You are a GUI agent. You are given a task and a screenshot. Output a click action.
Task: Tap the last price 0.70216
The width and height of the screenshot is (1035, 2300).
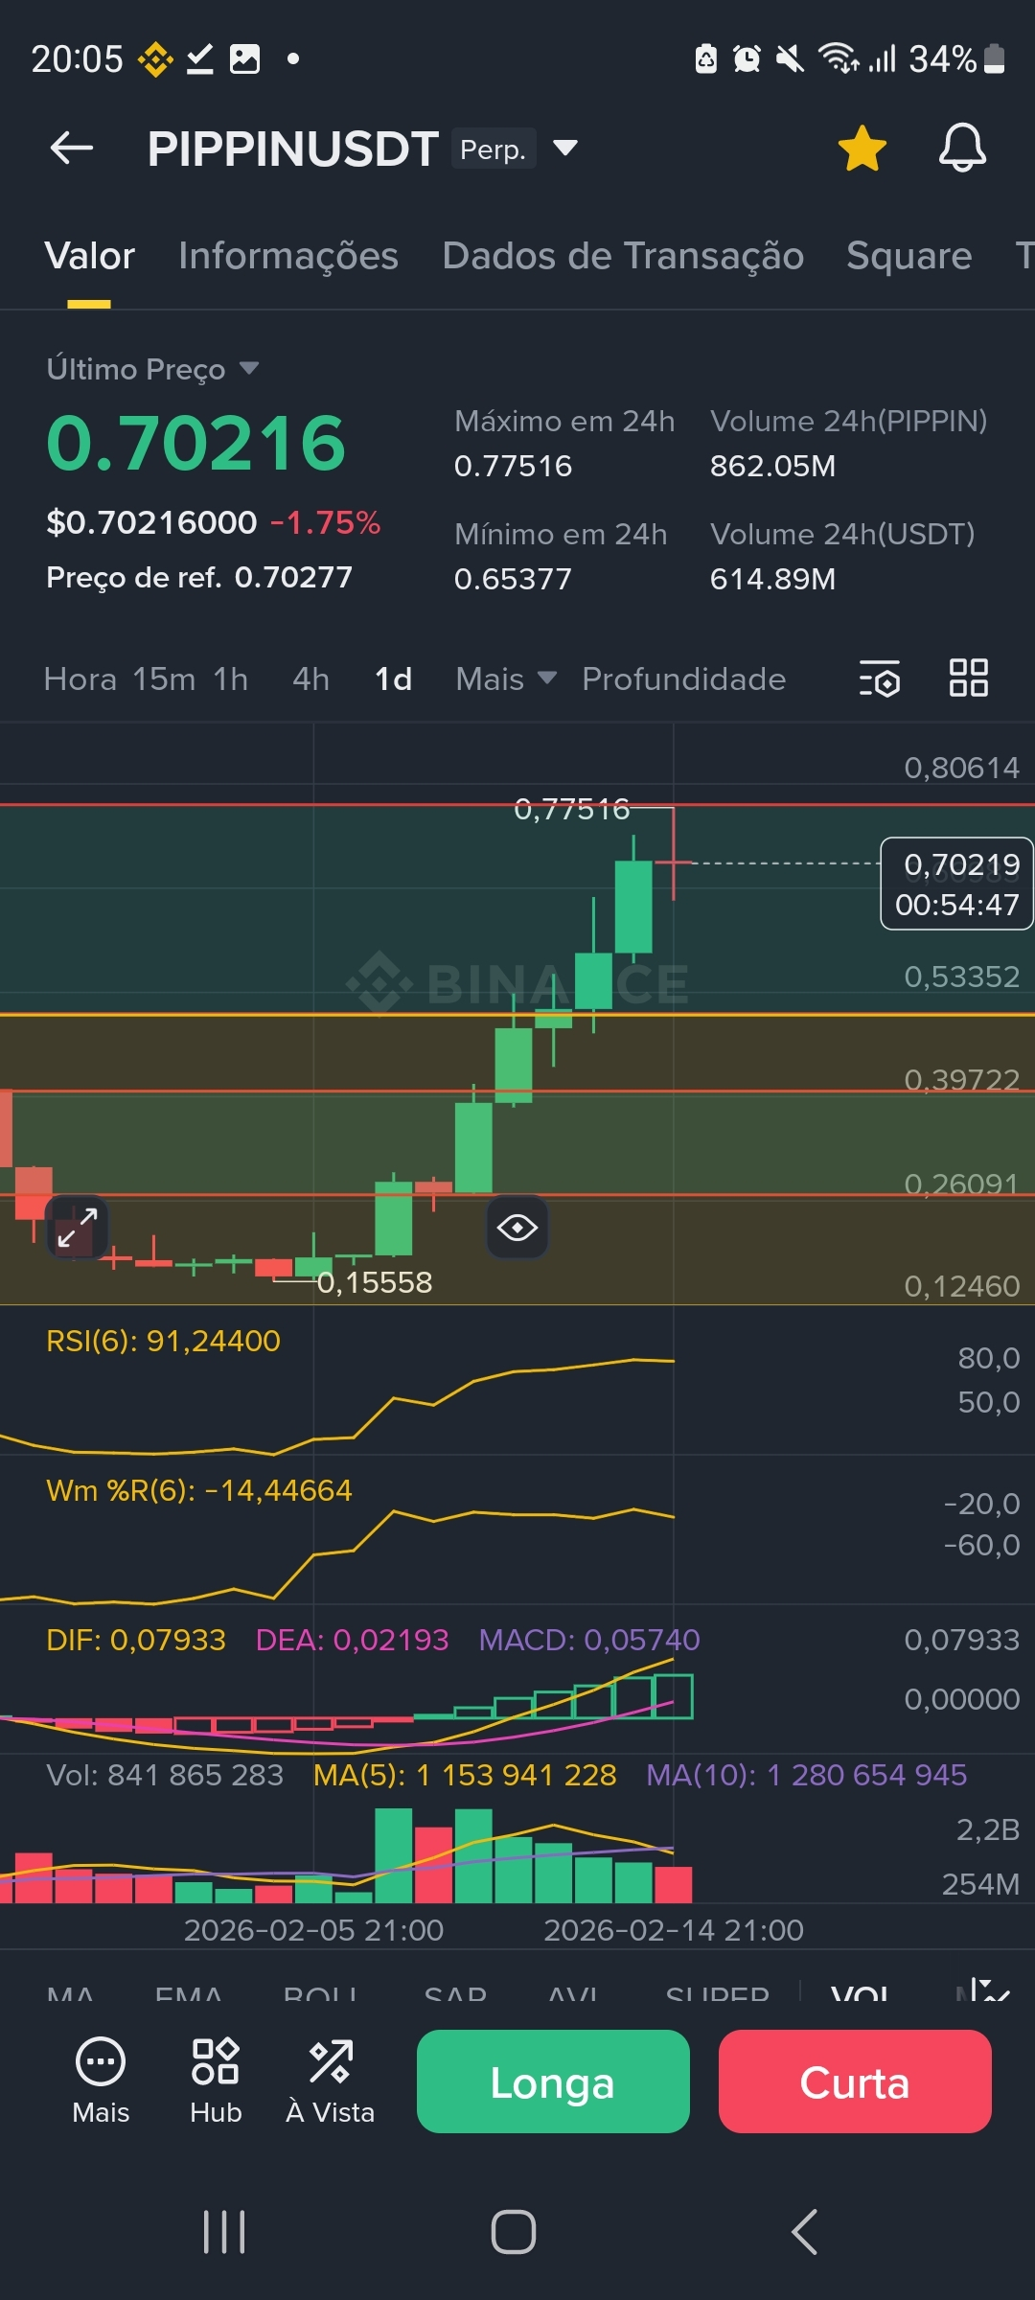point(195,444)
